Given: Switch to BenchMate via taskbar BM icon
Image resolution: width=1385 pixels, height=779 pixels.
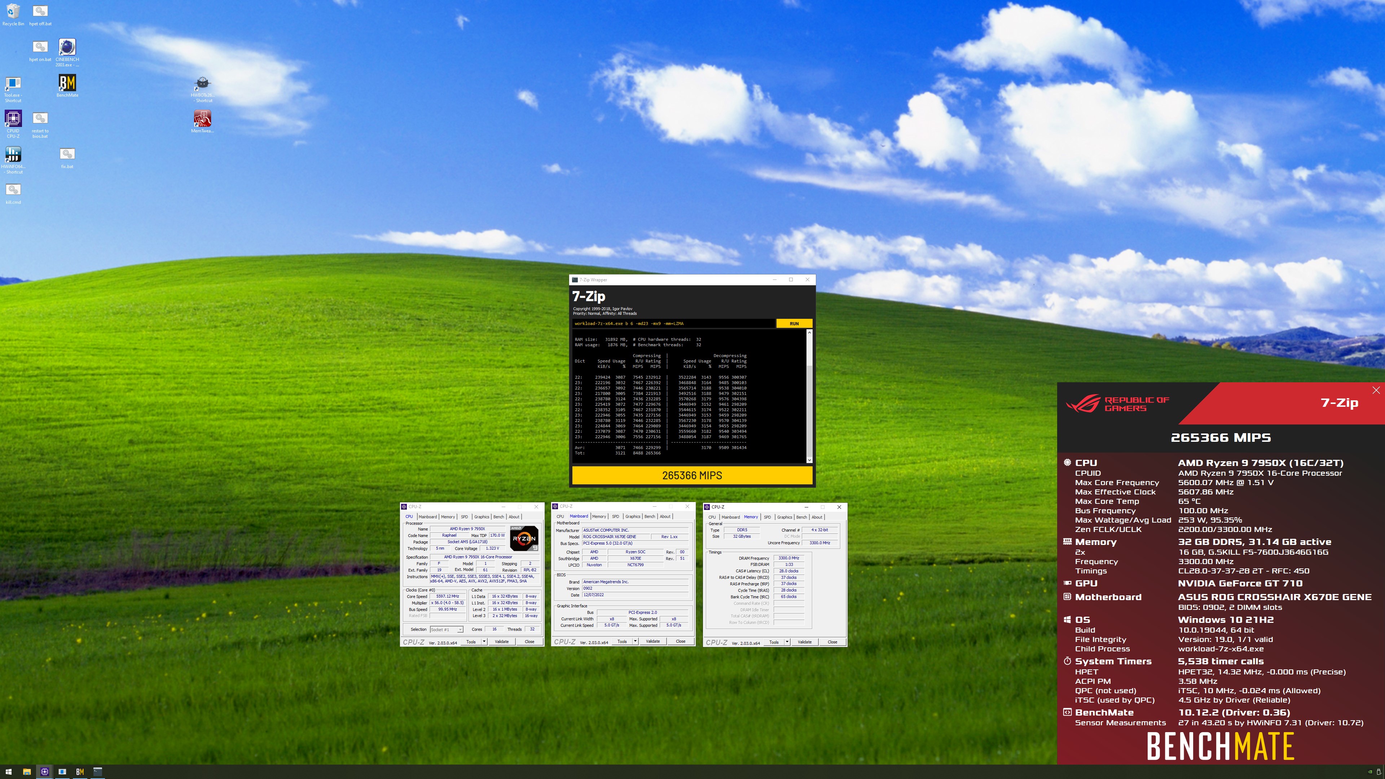Looking at the screenshot, I should 80,772.
